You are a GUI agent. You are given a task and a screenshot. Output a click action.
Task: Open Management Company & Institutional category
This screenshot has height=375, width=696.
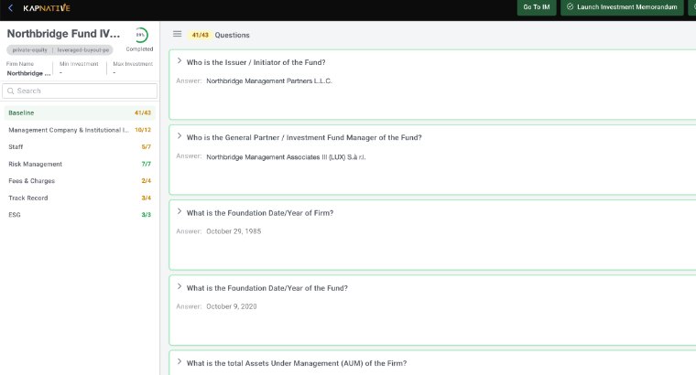[x=80, y=130]
